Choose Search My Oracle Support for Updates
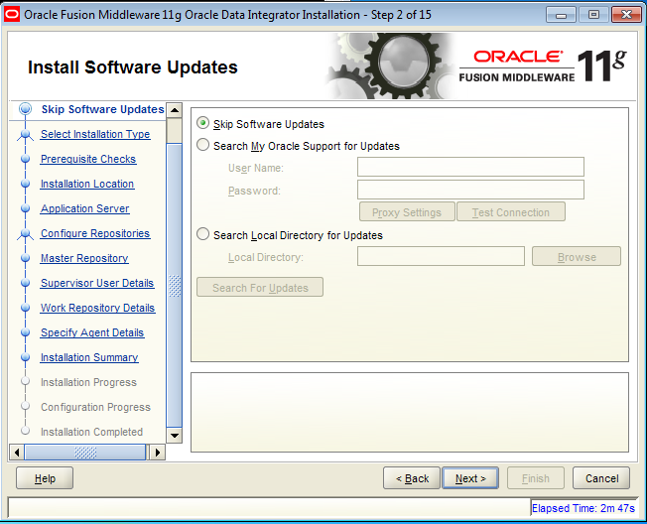The height and width of the screenshot is (524, 647). [x=202, y=145]
